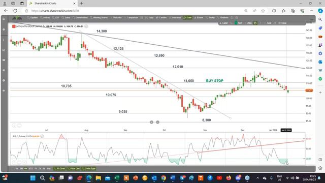Click the left pane divider round handle
The height and width of the screenshot is (183, 325).
[151, 122]
